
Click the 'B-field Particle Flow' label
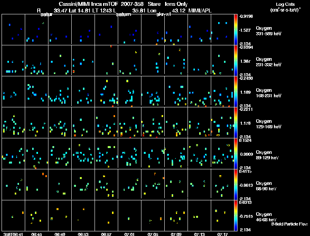point(289,224)
